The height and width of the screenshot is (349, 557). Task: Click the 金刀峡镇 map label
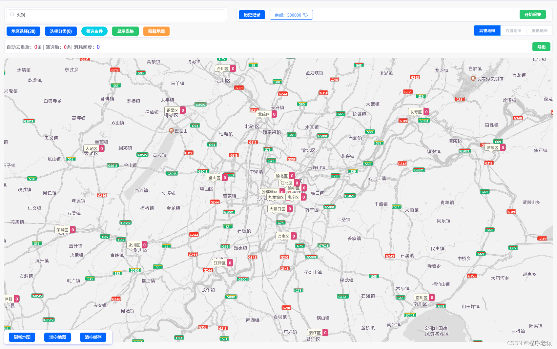pos(315,73)
